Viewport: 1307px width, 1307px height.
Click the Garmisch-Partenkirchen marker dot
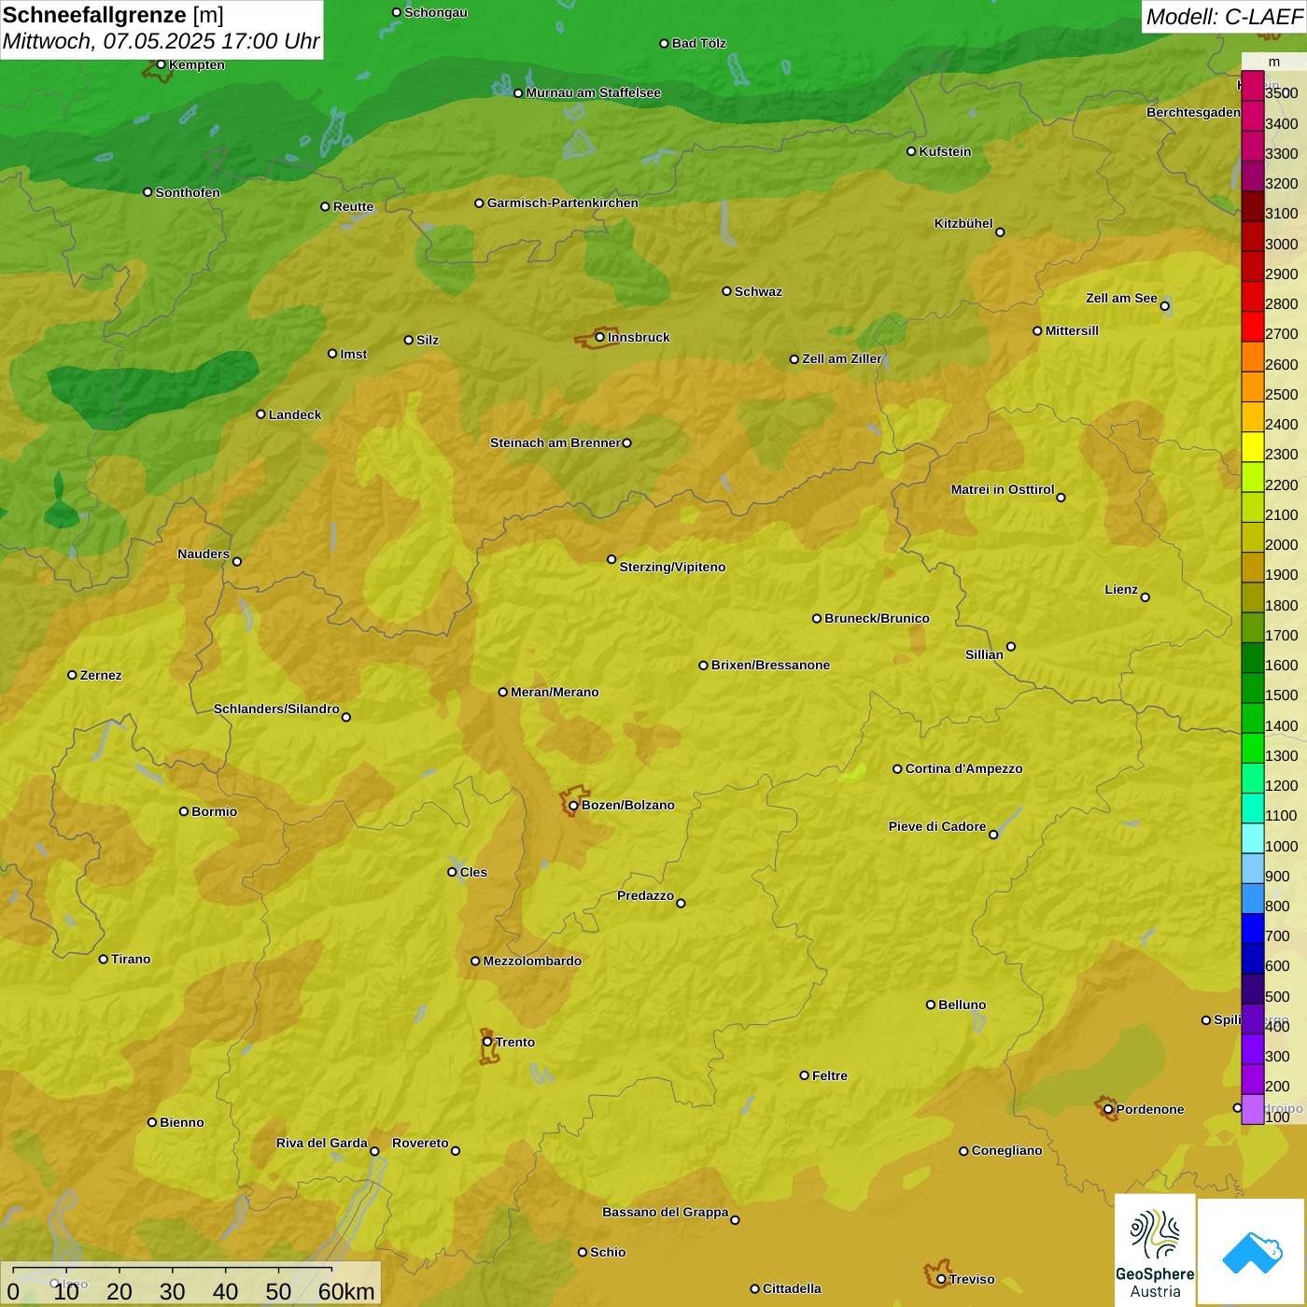479,203
